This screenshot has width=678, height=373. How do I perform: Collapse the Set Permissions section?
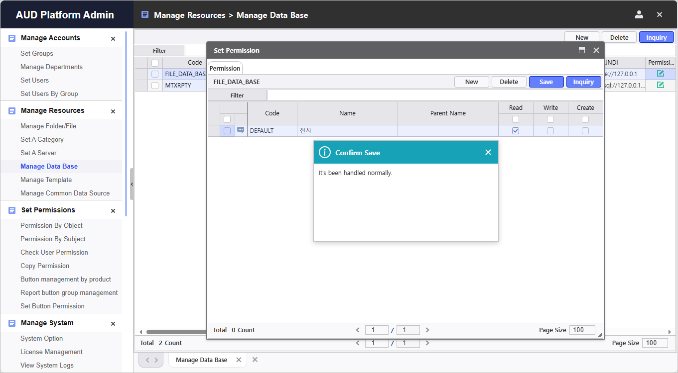tap(113, 211)
